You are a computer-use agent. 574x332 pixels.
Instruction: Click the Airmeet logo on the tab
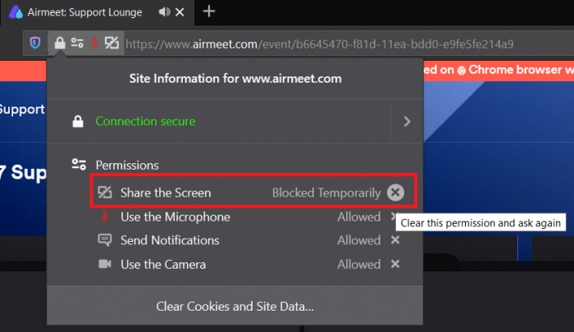(16, 12)
